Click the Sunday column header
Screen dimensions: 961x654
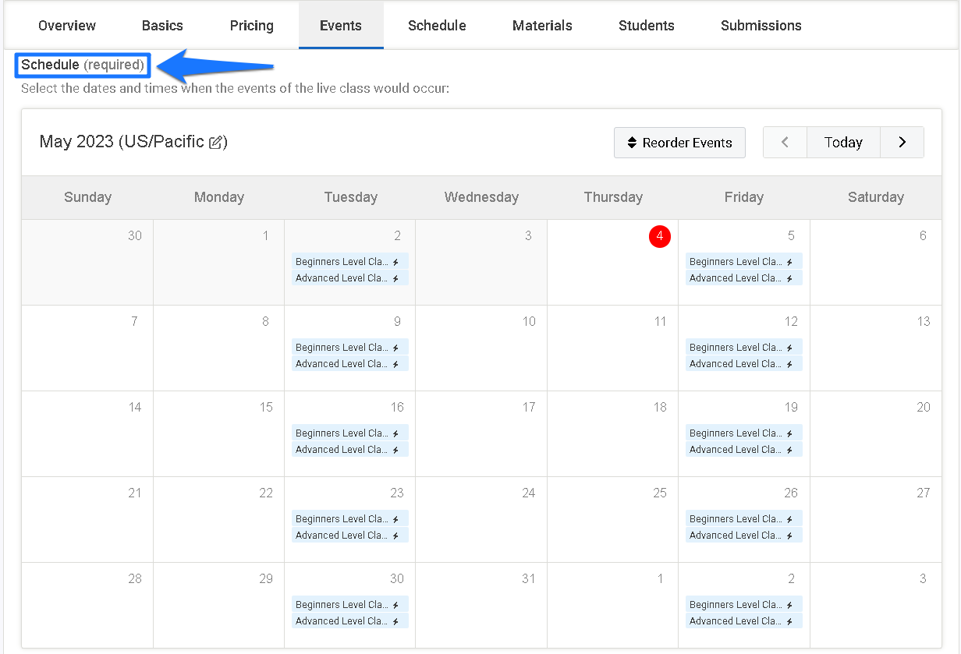coord(87,197)
